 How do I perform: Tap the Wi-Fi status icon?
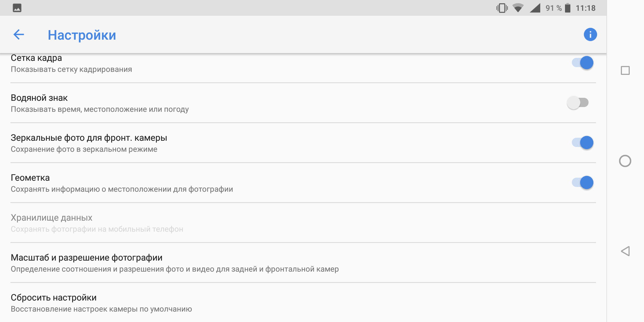(x=518, y=8)
